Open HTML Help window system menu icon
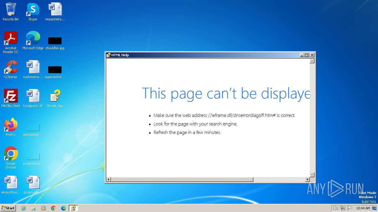378x212 pixels. point(108,55)
